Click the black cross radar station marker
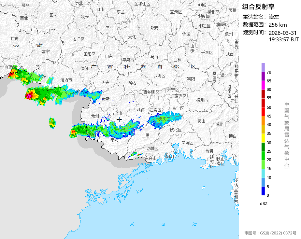Screen dimensions: 301x239 (x=119, y=120)
